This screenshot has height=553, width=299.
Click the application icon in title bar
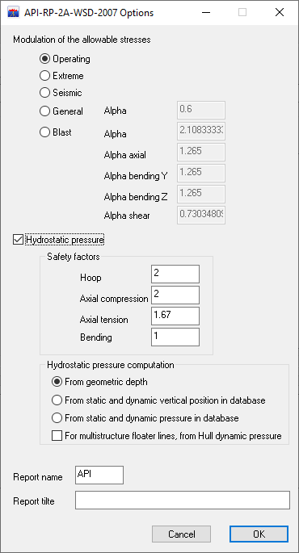click(14, 13)
